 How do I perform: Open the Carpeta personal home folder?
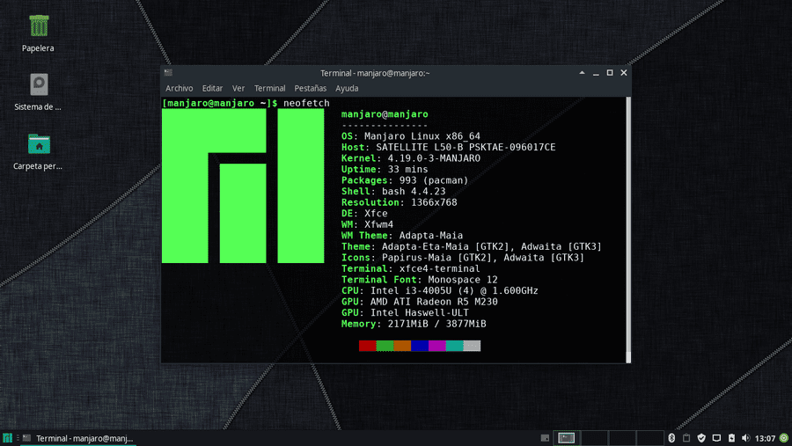click(39, 144)
